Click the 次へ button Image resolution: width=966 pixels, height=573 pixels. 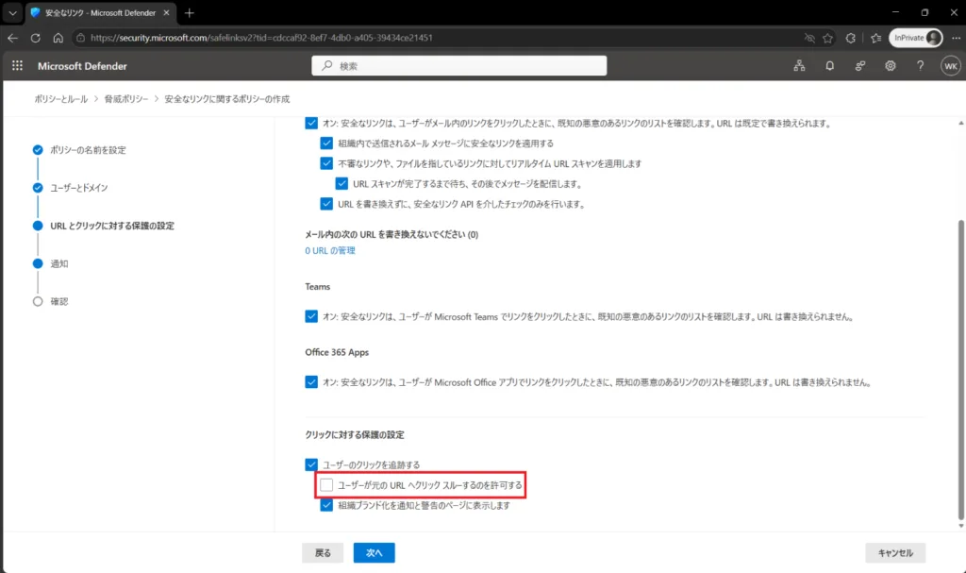[374, 552]
